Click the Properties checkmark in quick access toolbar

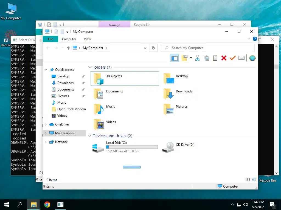pyautogui.click(x=56, y=32)
